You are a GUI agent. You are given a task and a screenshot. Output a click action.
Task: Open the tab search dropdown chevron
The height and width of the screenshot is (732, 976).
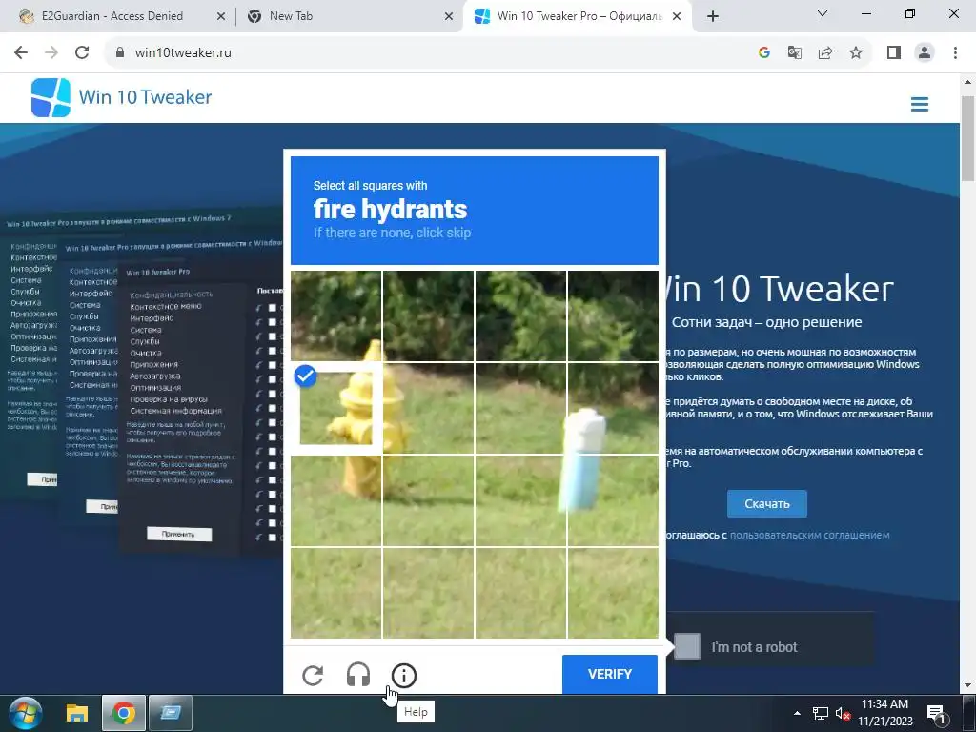[x=823, y=13]
